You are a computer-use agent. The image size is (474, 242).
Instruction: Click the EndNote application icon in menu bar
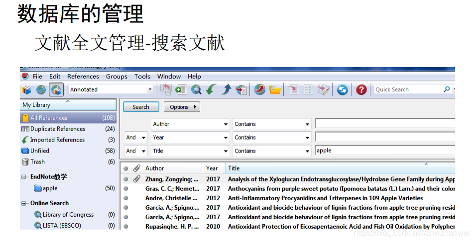coord(25,76)
